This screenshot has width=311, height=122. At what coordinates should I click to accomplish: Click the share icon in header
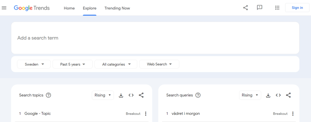click(x=245, y=8)
